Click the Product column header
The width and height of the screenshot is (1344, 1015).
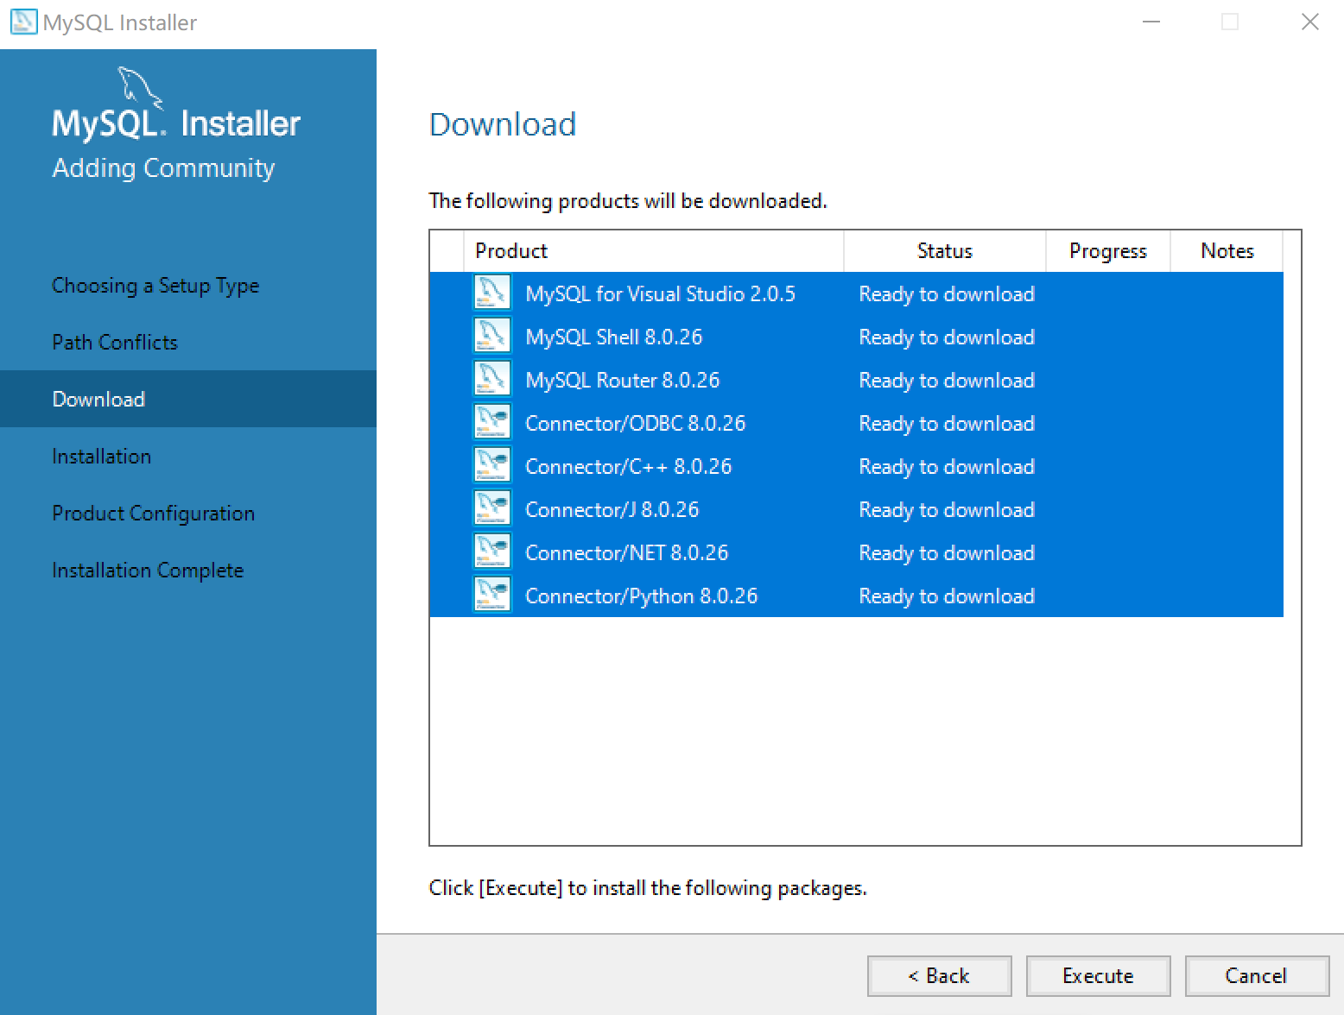tap(654, 251)
